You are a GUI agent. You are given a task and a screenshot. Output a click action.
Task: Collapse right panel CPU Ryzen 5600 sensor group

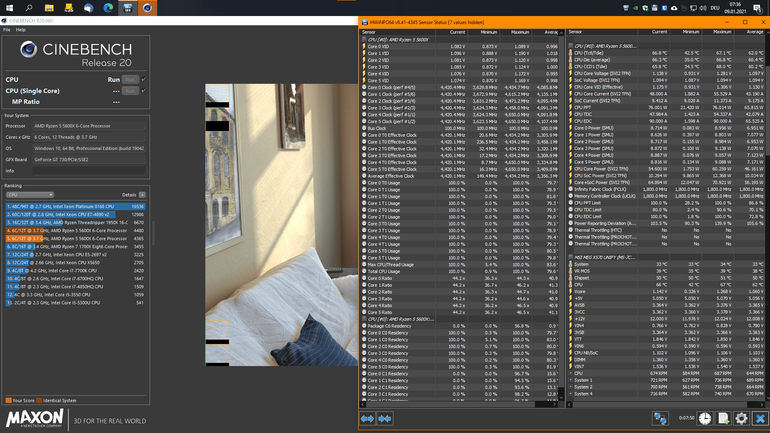(x=570, y=46)
